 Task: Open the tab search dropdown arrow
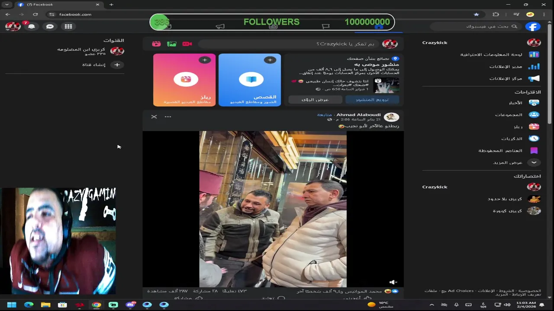6,4
